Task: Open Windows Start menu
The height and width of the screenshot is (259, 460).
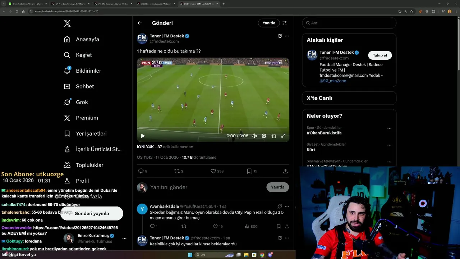Action: [190, 255]
